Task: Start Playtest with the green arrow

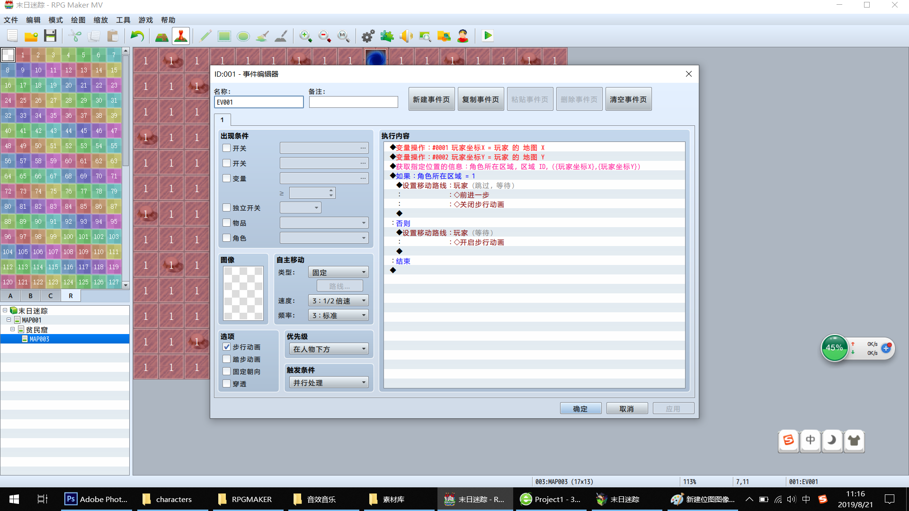Action: pyautogui.click(x=488, y=36)
